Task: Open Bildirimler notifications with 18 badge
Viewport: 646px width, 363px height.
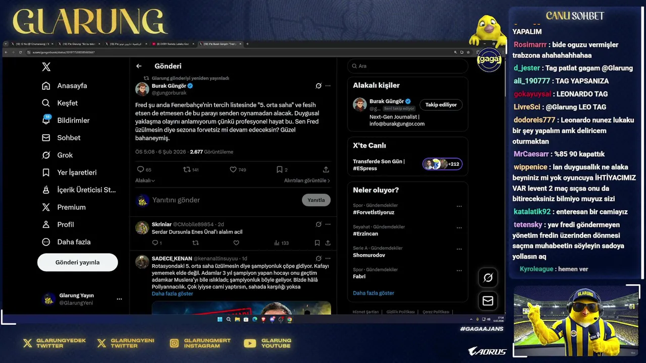Action: 66,120
